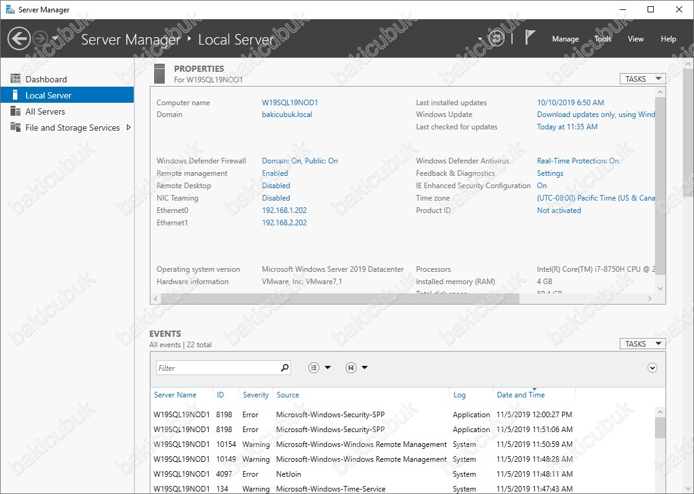The image size is (694, 494).
Task: Open dropdown arrow beside criteria list icon
Action: [x=327, y=367]
